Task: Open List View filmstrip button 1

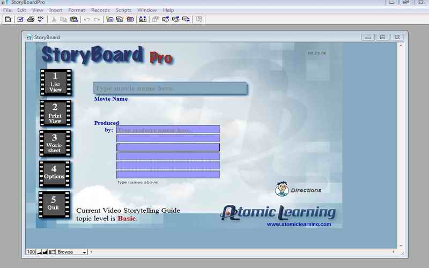Action: 55,83
